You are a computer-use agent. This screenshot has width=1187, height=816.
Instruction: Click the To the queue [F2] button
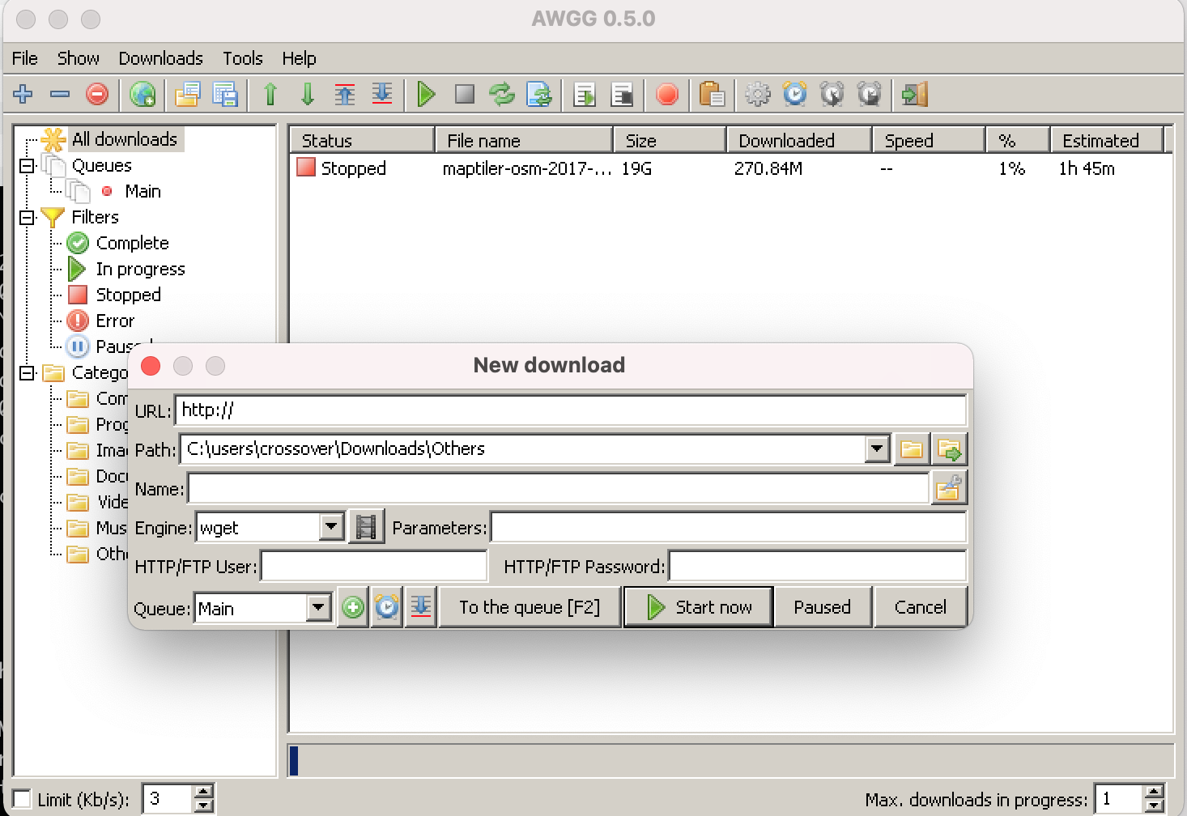pos(530,607)
